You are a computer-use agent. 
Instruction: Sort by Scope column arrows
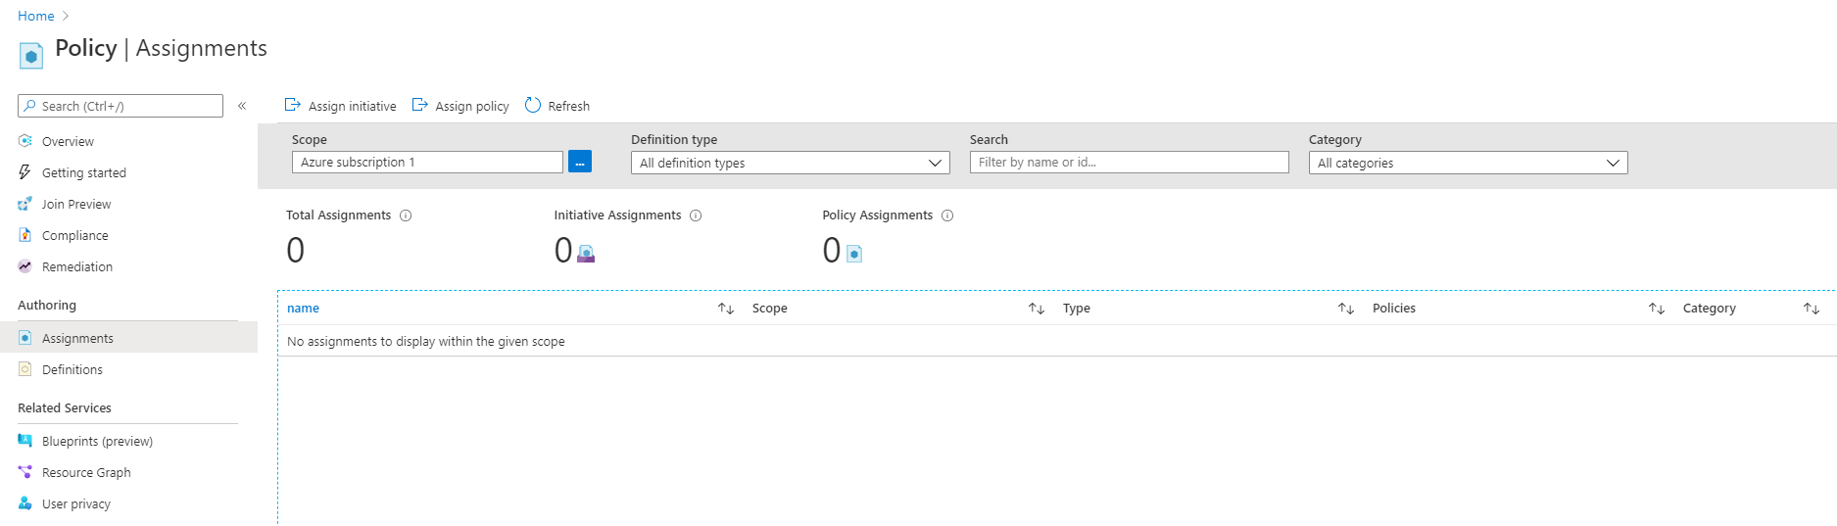[x=1037, y=309]
